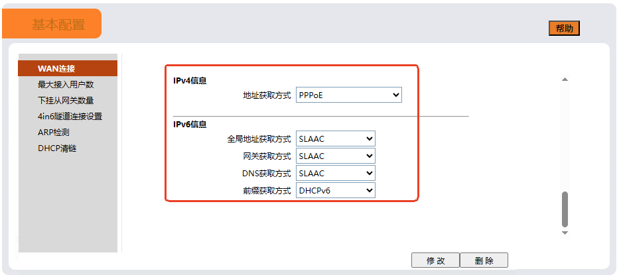Image resolution: width=621 pixels, height=277 pixels.
Task: Click the empty scrollbar track above the thumb
Action: (565, 133)
